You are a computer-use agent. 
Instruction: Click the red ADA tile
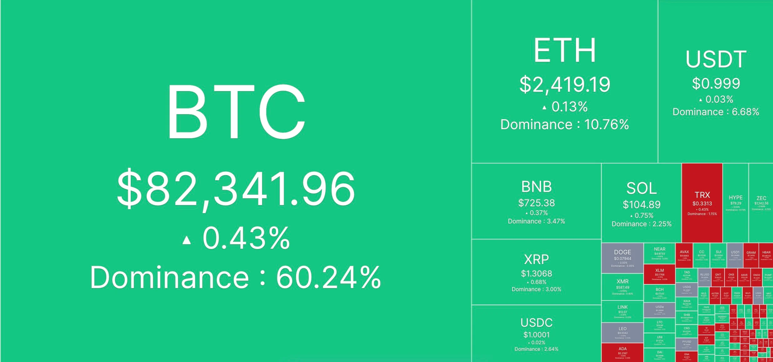[x=622, y=353]
